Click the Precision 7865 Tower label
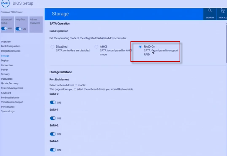Image resolution: width=227 pixels, height=156 pixels. [x=11, y=12]
